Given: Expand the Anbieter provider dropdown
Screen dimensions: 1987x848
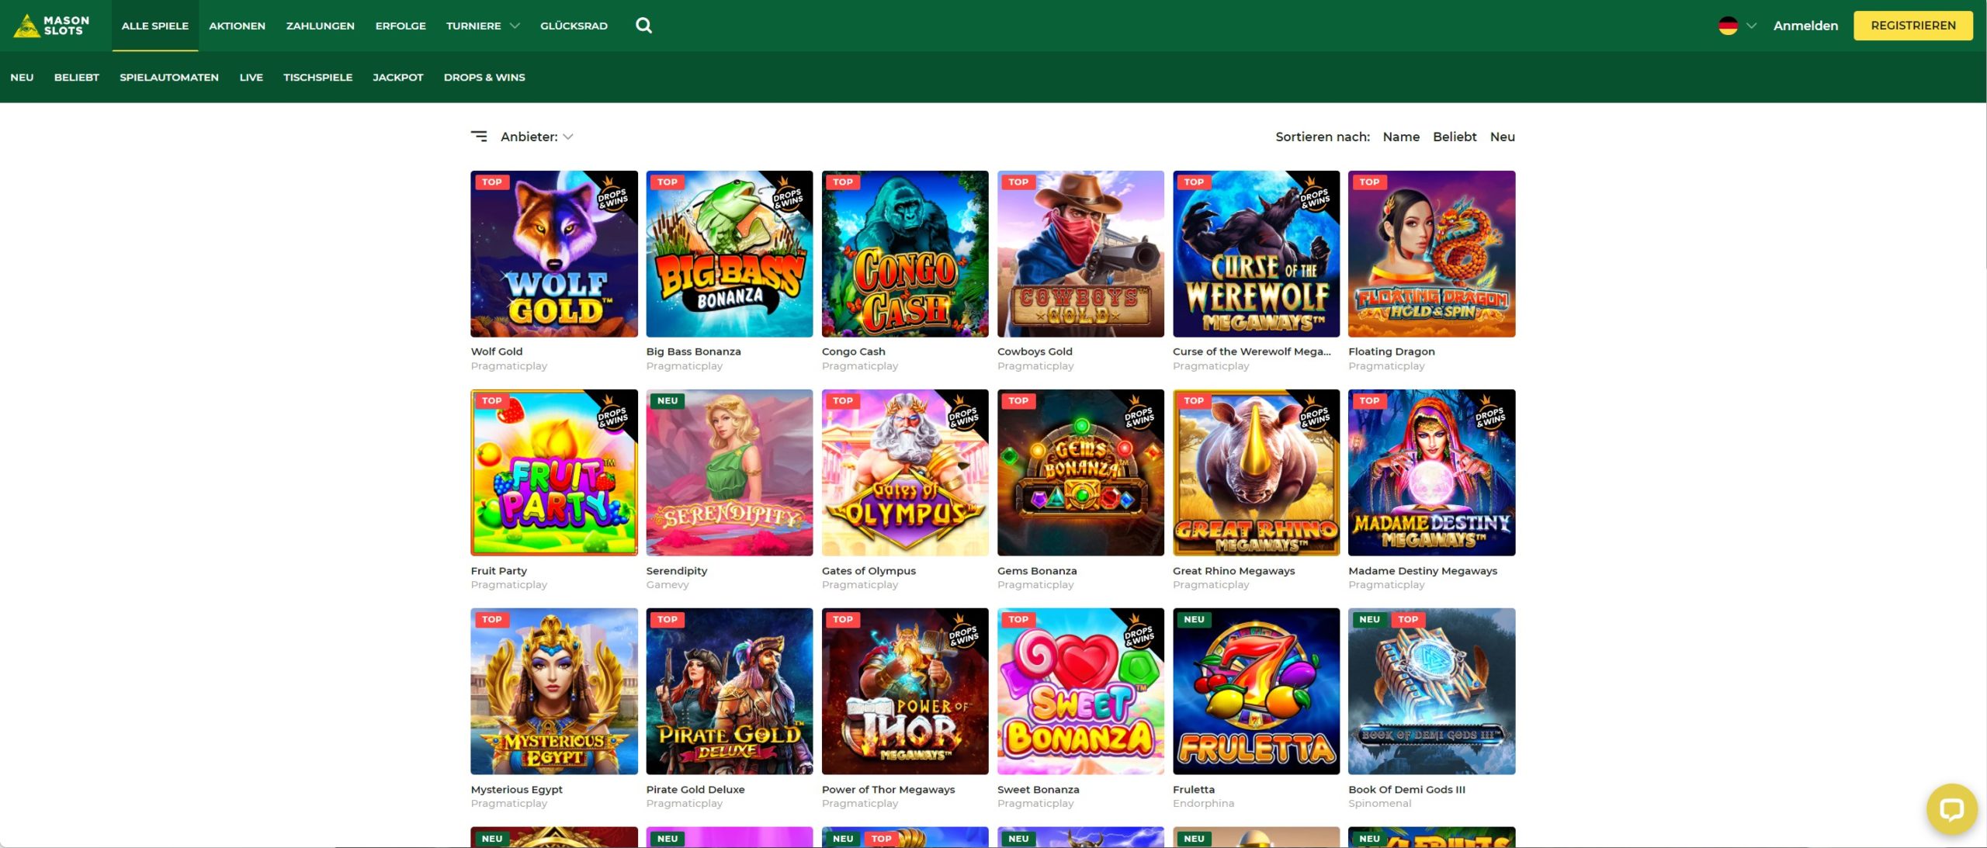Looking at the screenshot, I should [x=537, y=137].
